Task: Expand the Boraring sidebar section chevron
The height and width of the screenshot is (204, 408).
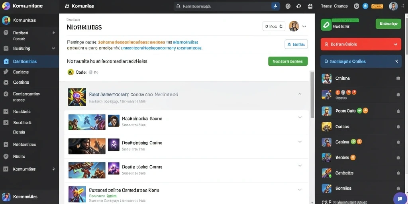Action: (53, 48)
